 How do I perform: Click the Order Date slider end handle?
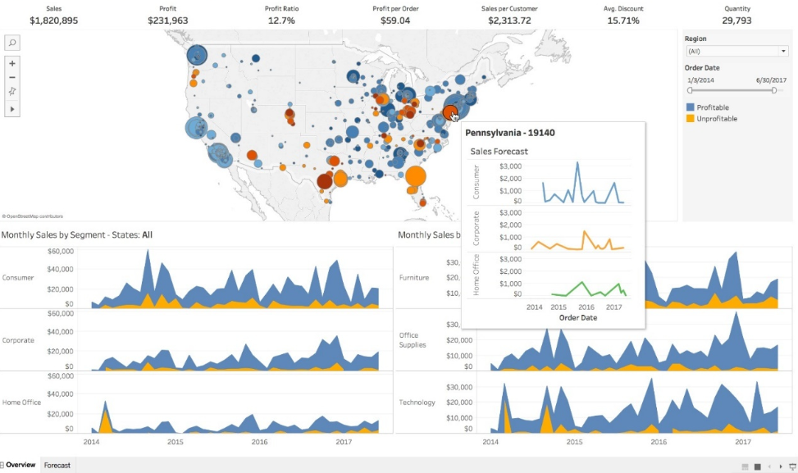tap(774, 90)
